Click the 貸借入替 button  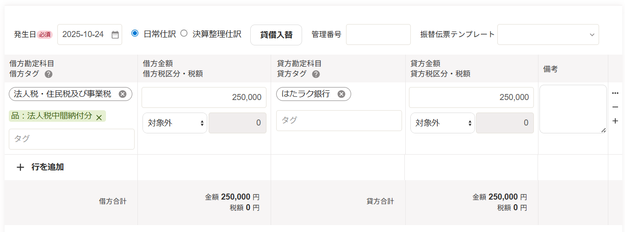click(x=276, y=35)
